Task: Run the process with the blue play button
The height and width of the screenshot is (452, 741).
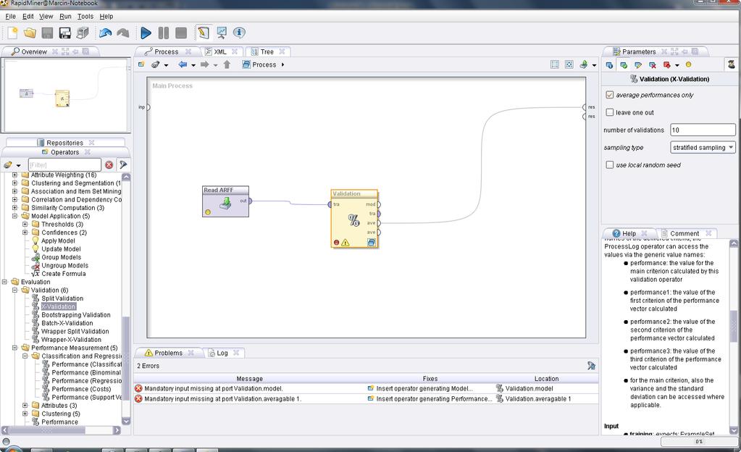Action: pos(146,33)
